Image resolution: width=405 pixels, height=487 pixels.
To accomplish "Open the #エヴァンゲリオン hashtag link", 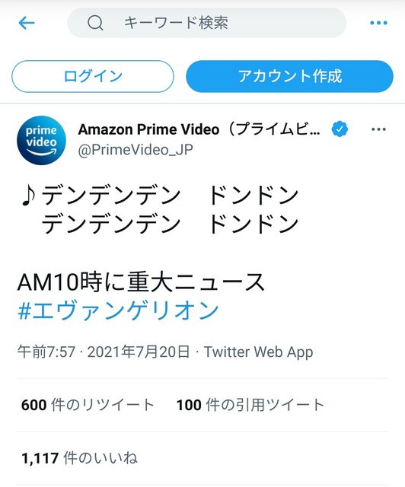I will [x=118, y=310].
